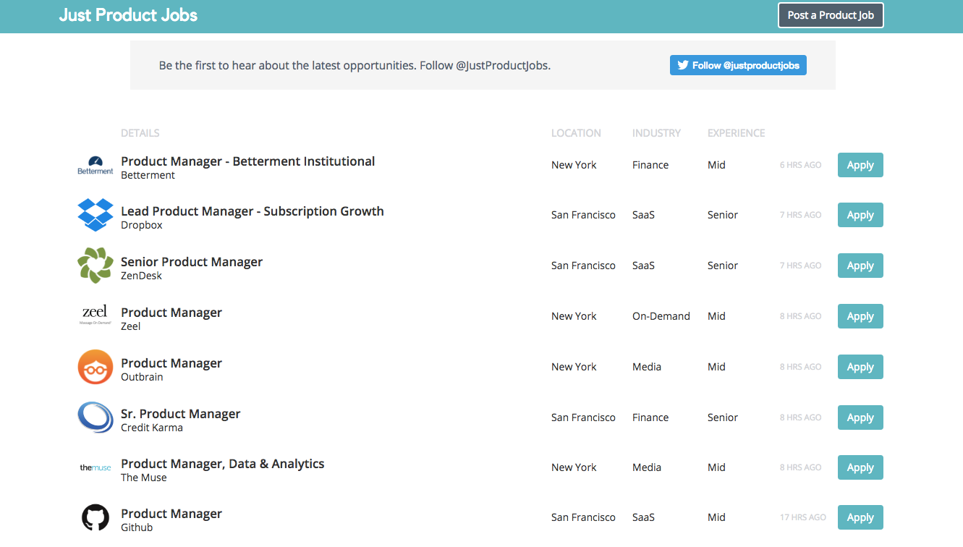This screenshot has height=547, width=963.
Task: Click the Betterment company logo
Action: 96,165
